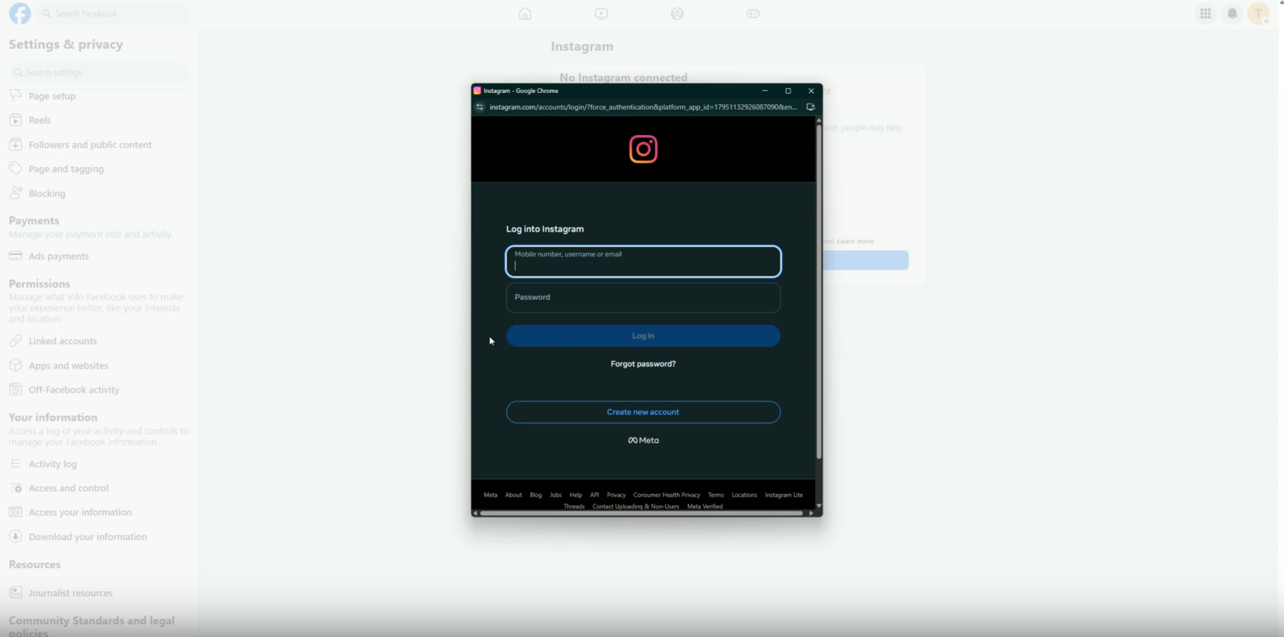Screen dimensions: 1284x637
Task: Click the Meta logo below Create account
Action: click(x=644, y=440)
